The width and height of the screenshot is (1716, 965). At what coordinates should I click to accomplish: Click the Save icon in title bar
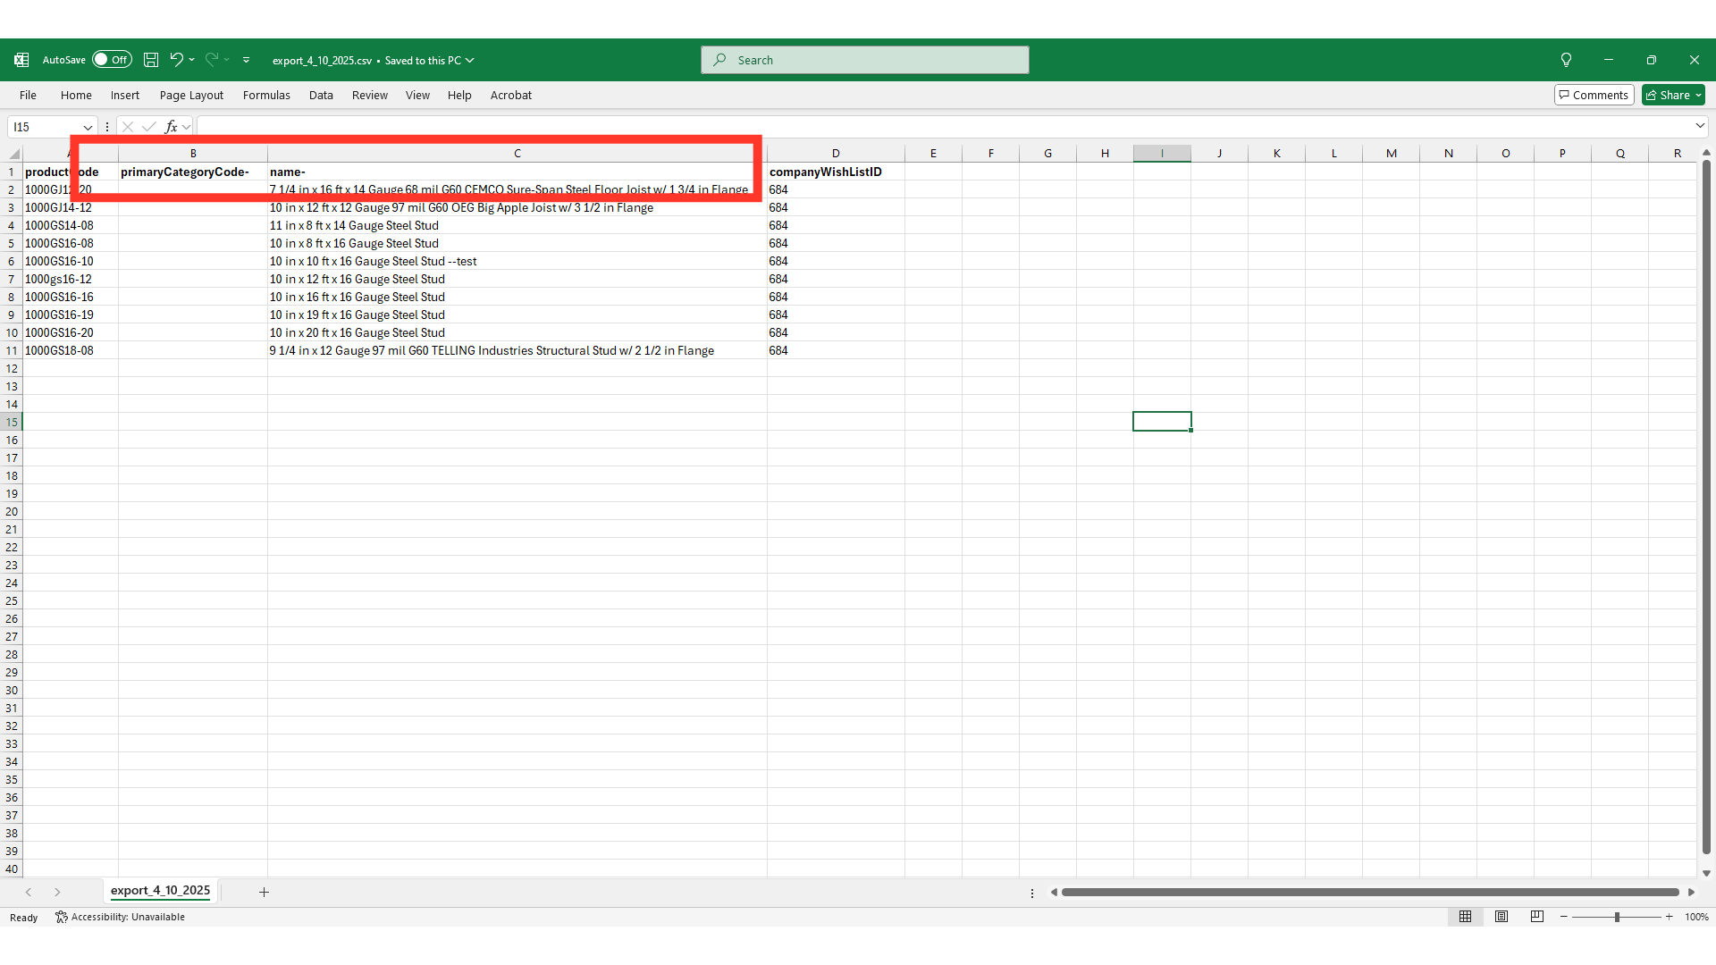(151, 60)
